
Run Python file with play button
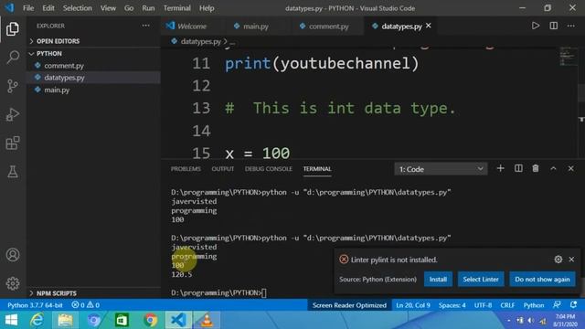(536, 26)
